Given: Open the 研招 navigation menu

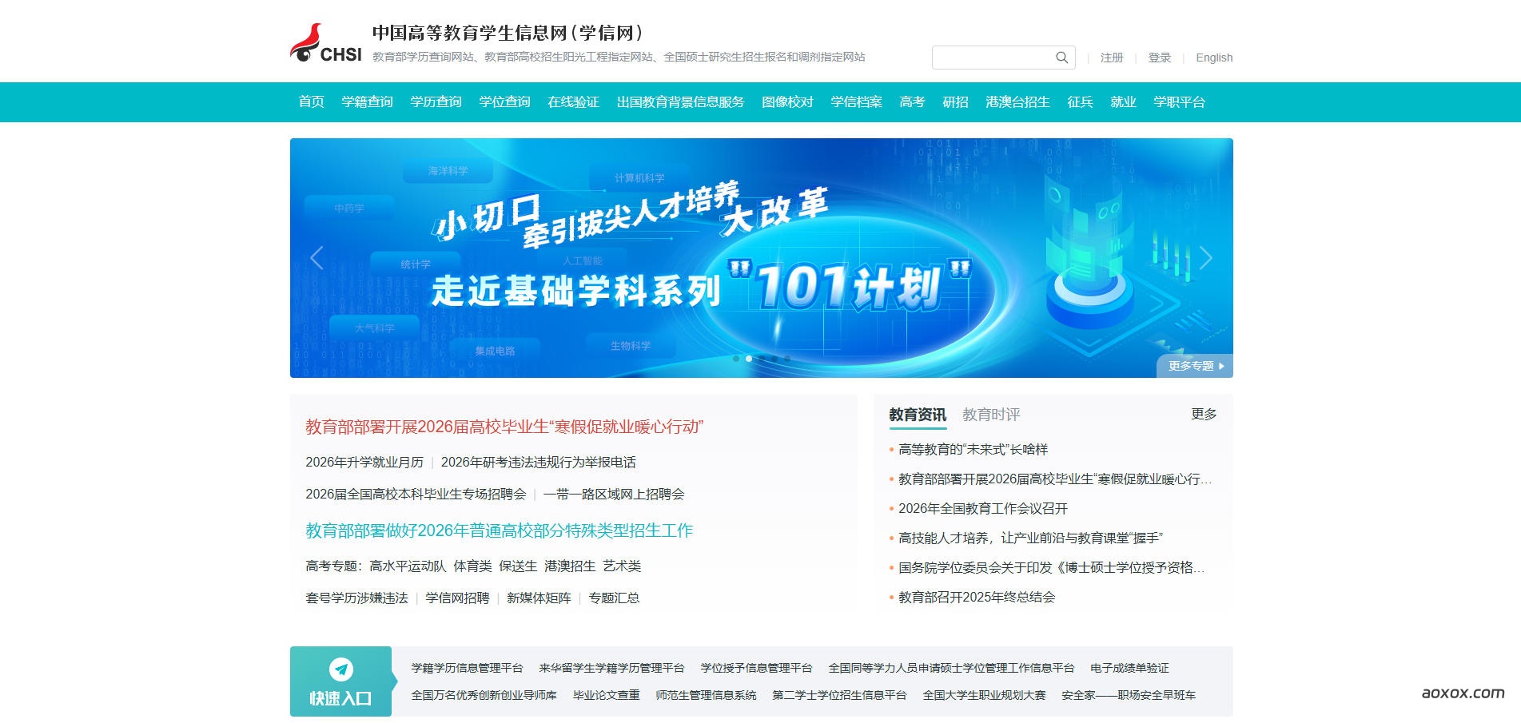Looking at the screenshot, I should [957, 102].
